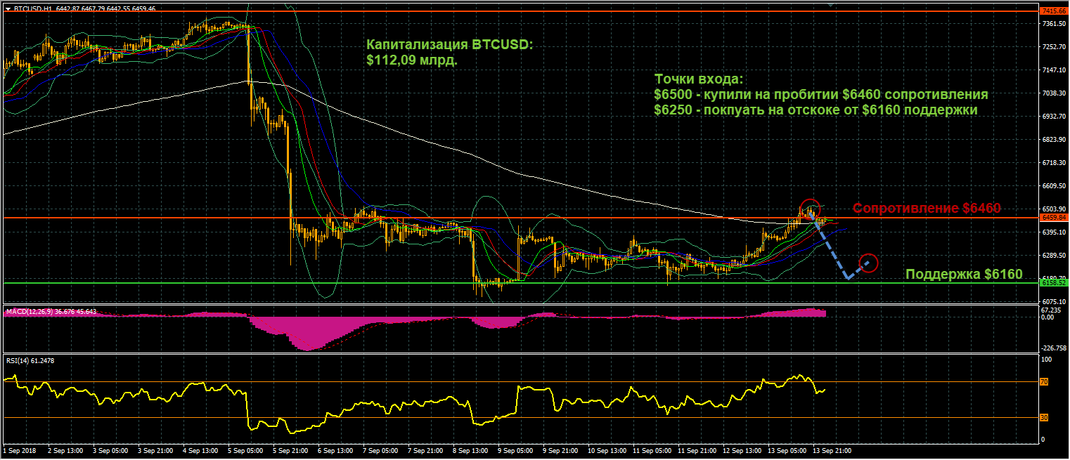Select the '$112,09 млрд.' text label
Screen dimensions: 1070x460
[x=412, y=61]
